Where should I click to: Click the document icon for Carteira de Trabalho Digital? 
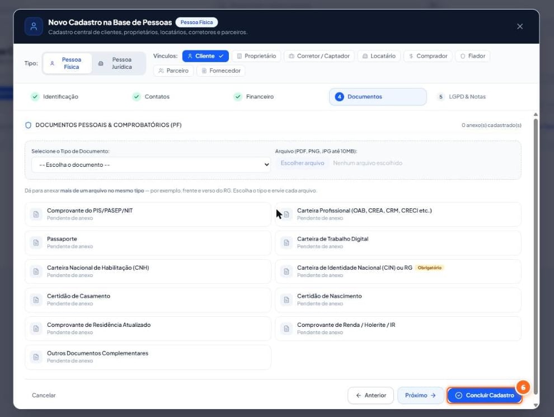tap(287, 243)
